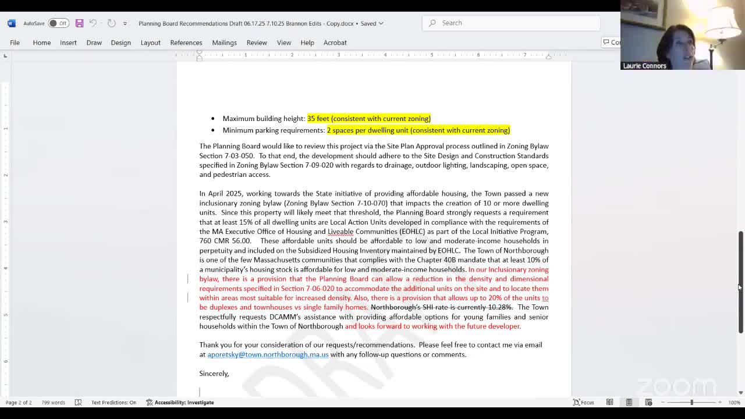Select the Print Layout view icon
This screenshot has height=419, width=745.
629,402
